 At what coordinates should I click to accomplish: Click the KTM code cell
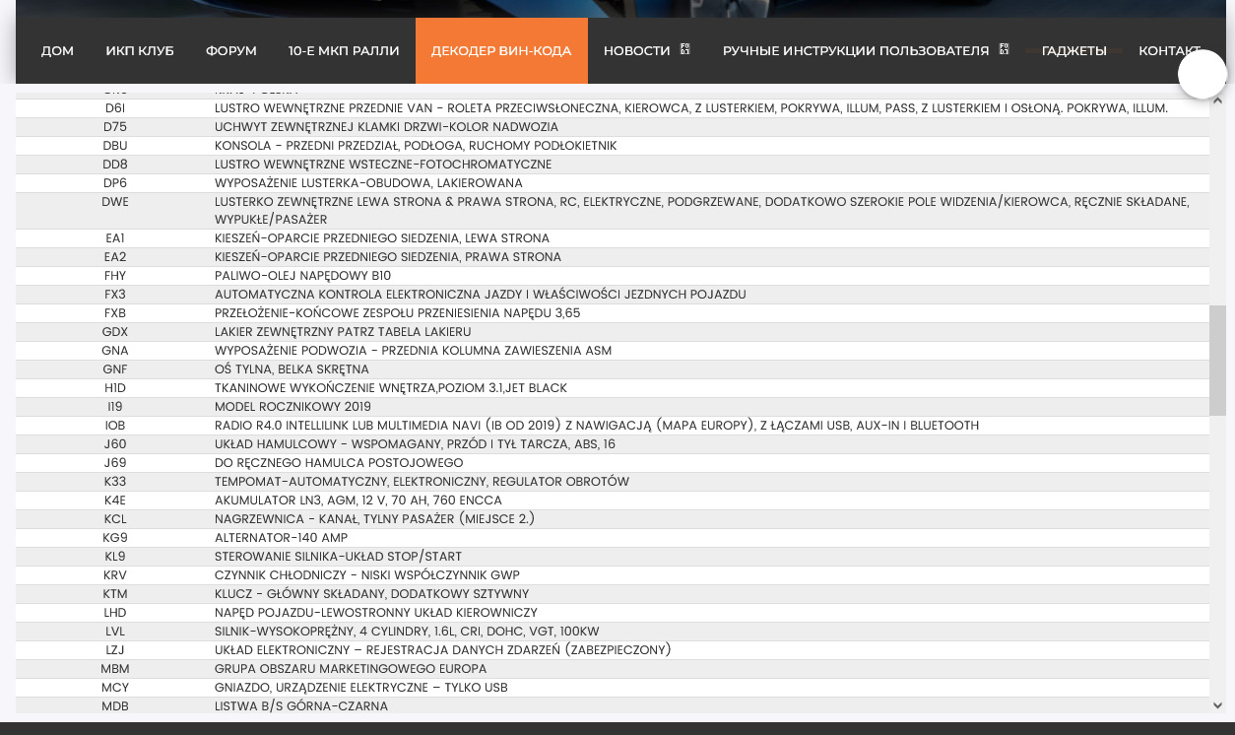click(115, 594)
